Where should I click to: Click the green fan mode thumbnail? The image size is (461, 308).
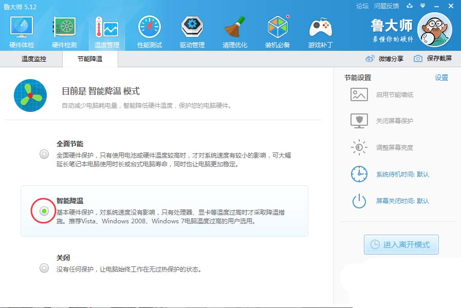30,96
